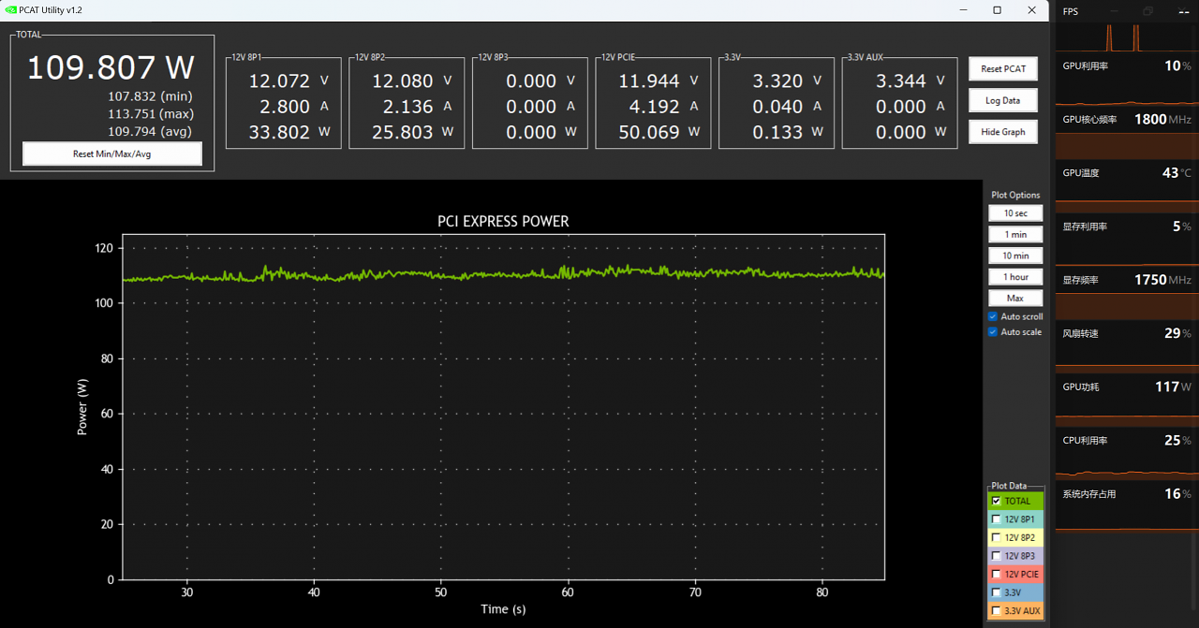Click 3.320 V in 3.3V panel
Screen dimensions: 1199x628
click(787, 81)
